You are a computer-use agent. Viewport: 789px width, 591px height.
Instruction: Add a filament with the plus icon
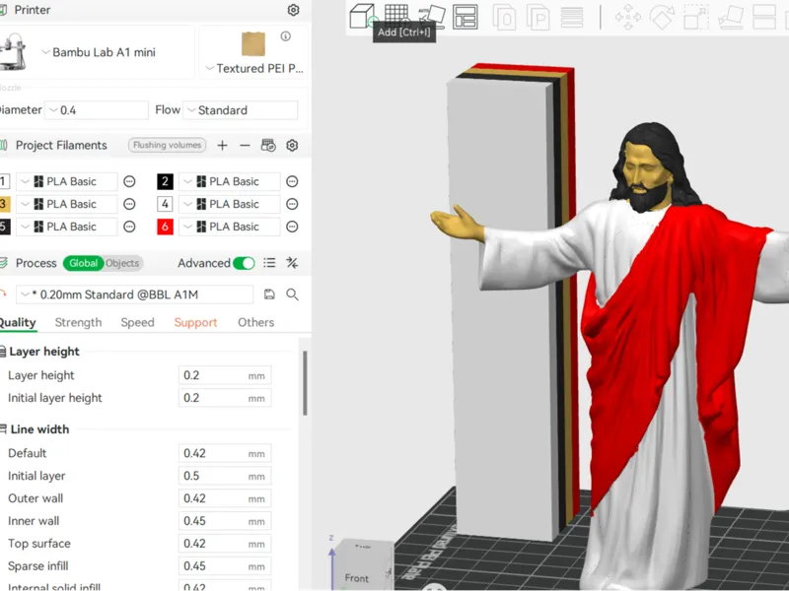[223, 145]
